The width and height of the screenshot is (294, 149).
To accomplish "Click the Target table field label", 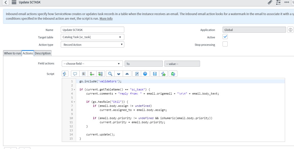I will click(46, 37).
